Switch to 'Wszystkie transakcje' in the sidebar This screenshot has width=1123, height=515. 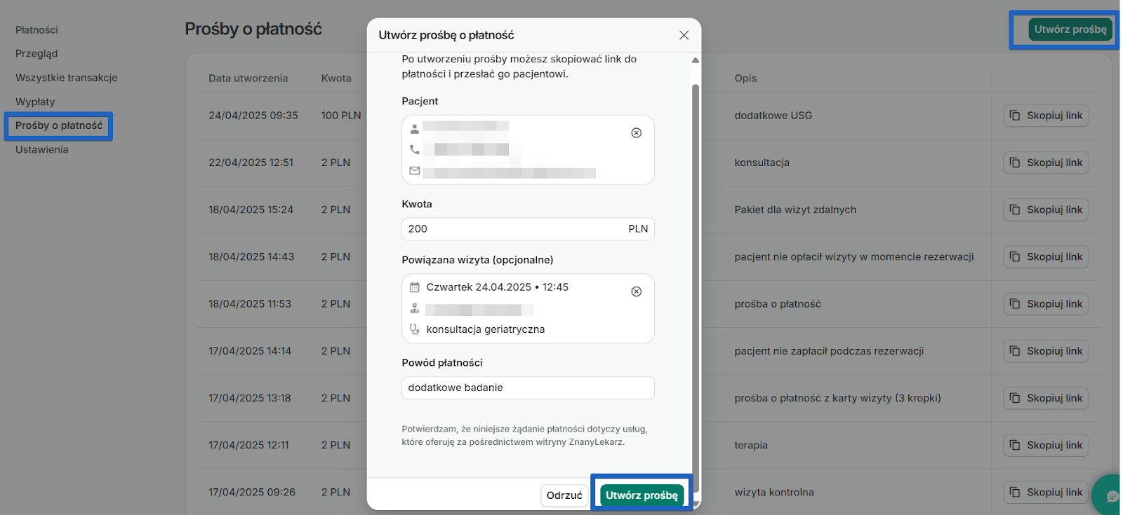[65, 78]
